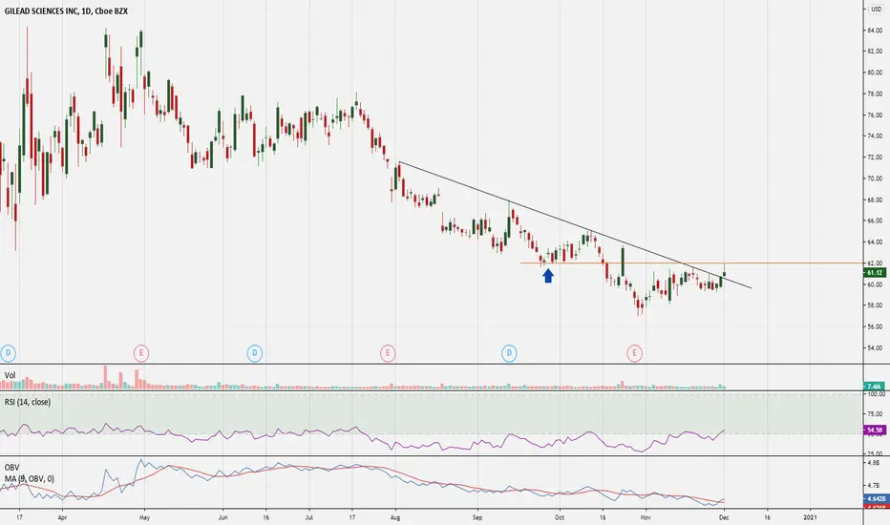Open the earnings E marker before November

(x=634, y=353)
